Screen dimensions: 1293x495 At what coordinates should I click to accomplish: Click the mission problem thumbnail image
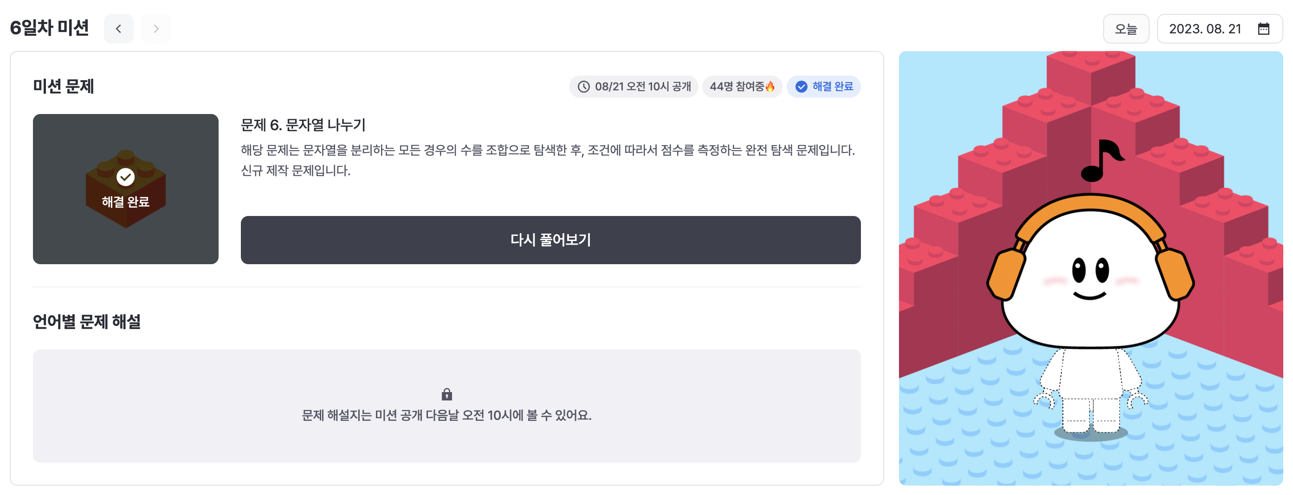126,188
